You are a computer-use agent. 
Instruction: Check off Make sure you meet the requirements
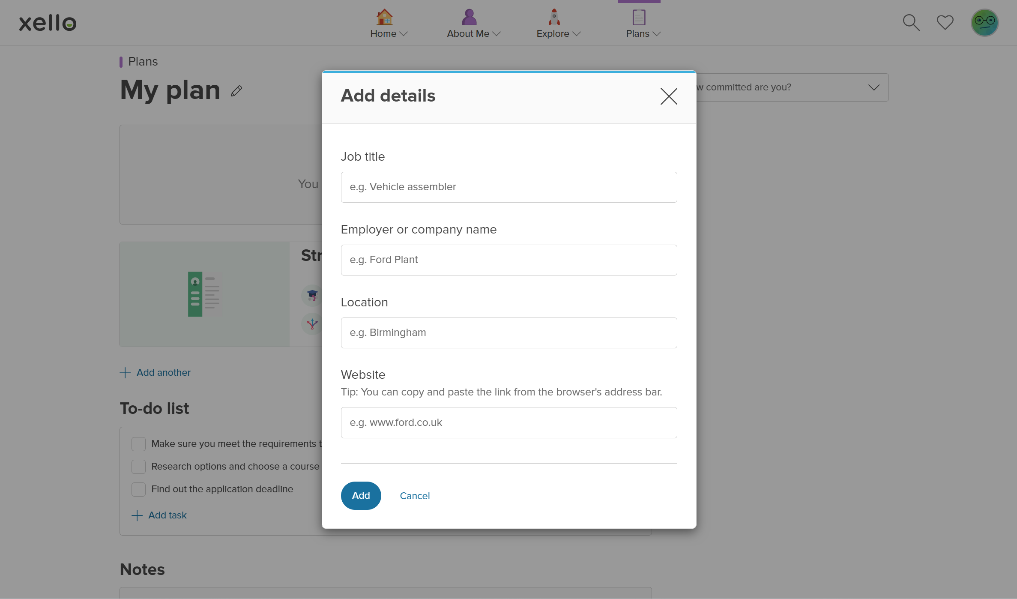[138, 444]
